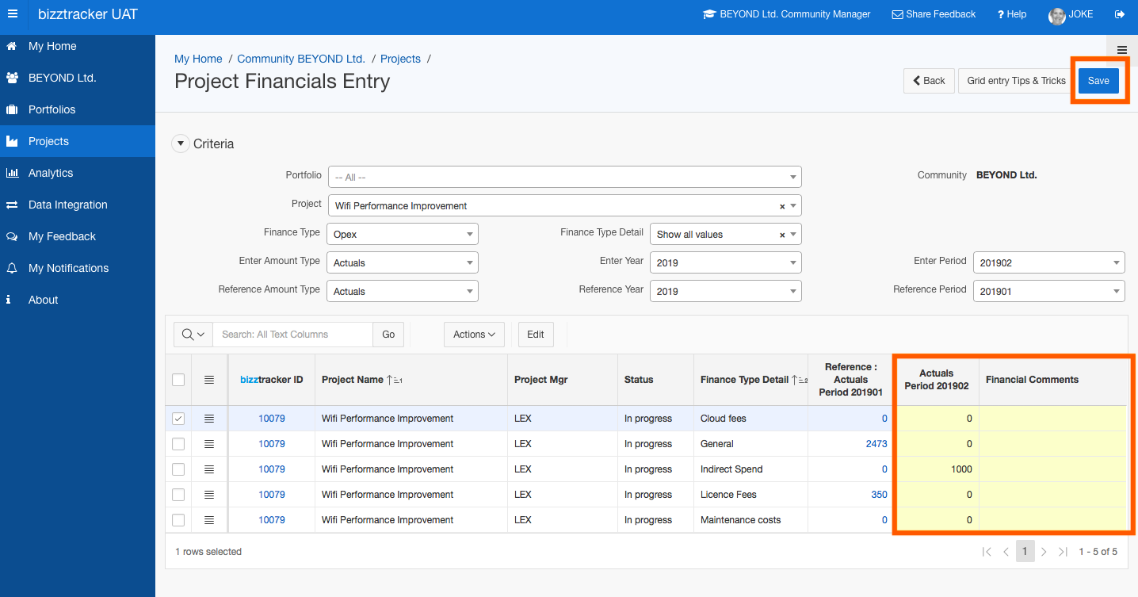Check the Licence Fees row checkbox
The image size is (1138, 597).
point(178,495)
